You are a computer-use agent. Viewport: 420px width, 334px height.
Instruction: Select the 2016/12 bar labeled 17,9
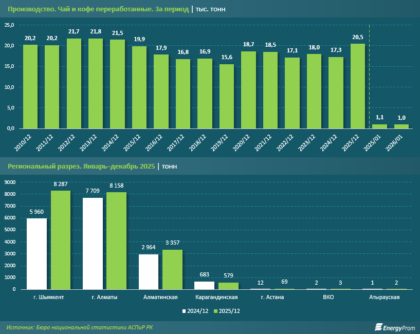161,91
